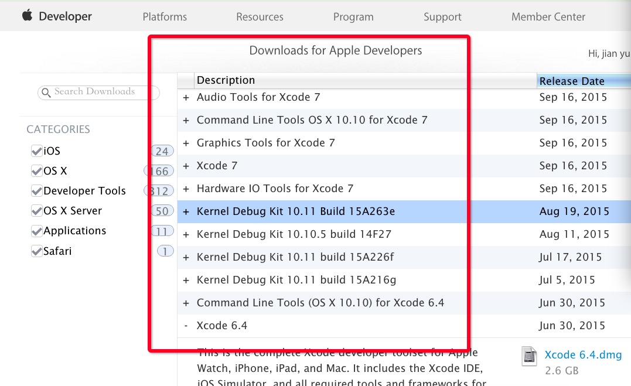The image size is (631, 386).
Task: Expand the Xcode 7 row
Action: pyautogui.click(x=186, y=166)
